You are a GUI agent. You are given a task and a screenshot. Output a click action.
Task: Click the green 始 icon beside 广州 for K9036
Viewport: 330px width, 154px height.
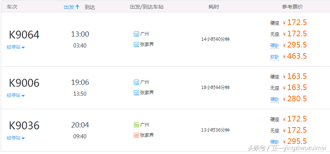pos(136,125)
